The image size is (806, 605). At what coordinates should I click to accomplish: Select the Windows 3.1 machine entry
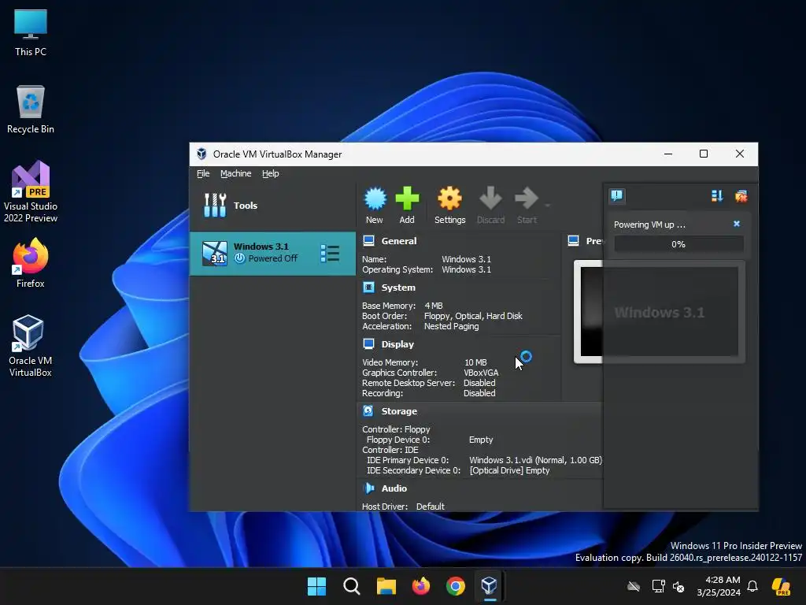(x=272, y=253)
